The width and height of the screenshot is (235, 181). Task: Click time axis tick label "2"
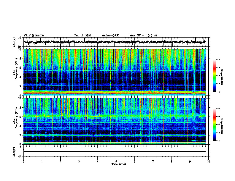tap(61, 161)
